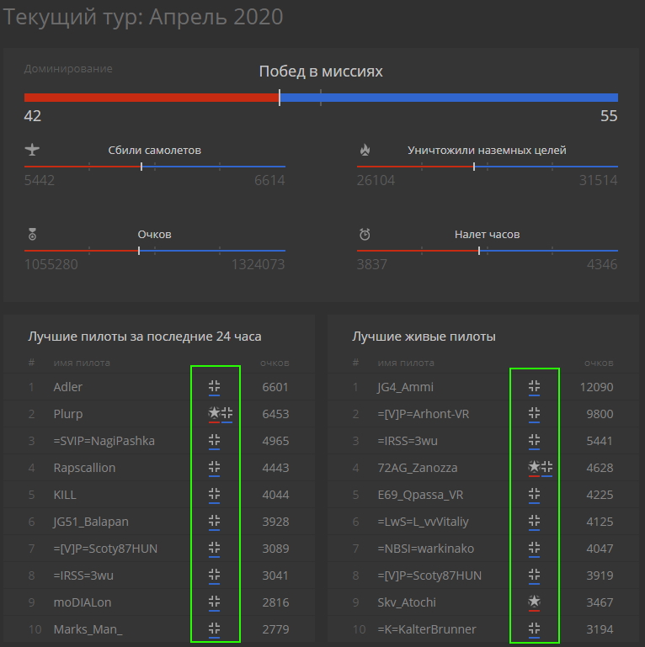Click the airplane icon beside Сбили самолетов

coord(32,151)
